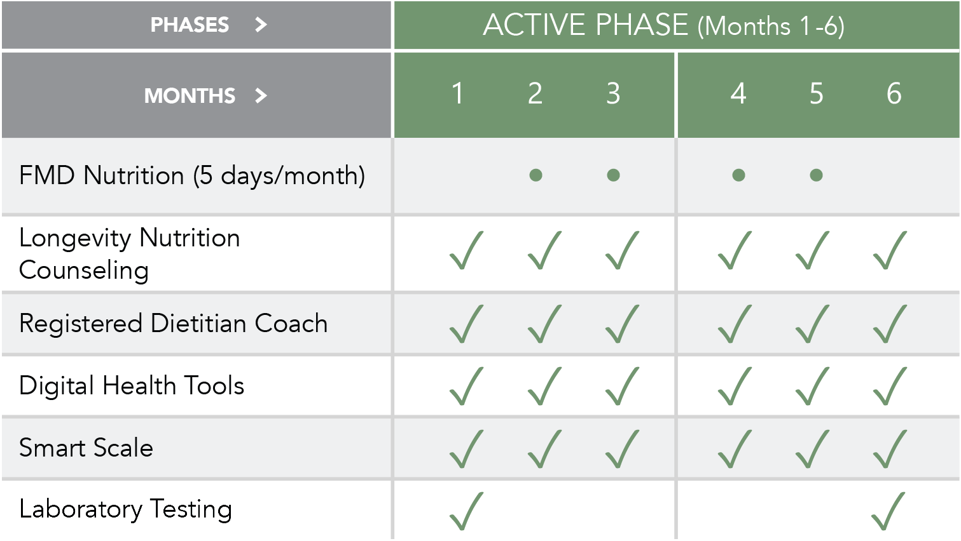961x541 pixels.
Task: Click the Digital Health Tools row label
Action: (132, 385)
